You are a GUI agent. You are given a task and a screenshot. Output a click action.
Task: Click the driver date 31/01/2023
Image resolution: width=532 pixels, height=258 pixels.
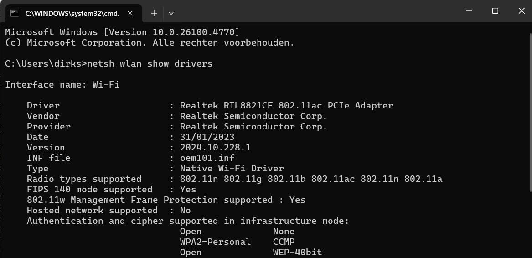point(207,137)
